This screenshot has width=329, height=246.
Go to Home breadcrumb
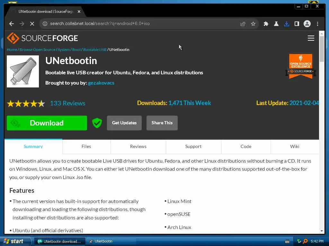tap(12, 50)
